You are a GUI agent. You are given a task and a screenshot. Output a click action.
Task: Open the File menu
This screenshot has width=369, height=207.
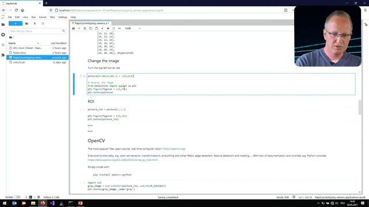(x=10, y=17)
